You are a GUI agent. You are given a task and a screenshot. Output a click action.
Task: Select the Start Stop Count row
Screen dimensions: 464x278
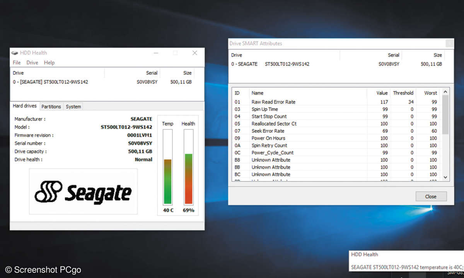point(336,116)
